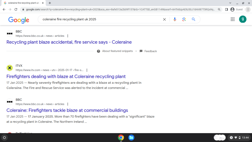Image resolution: width=252 pixels, height=142 pixels.
Task: Clear the search query with the X
Action: [x=164, y=19]
